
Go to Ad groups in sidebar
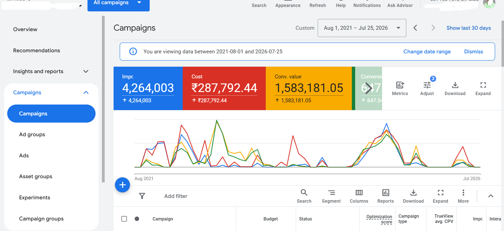[32, 135]
